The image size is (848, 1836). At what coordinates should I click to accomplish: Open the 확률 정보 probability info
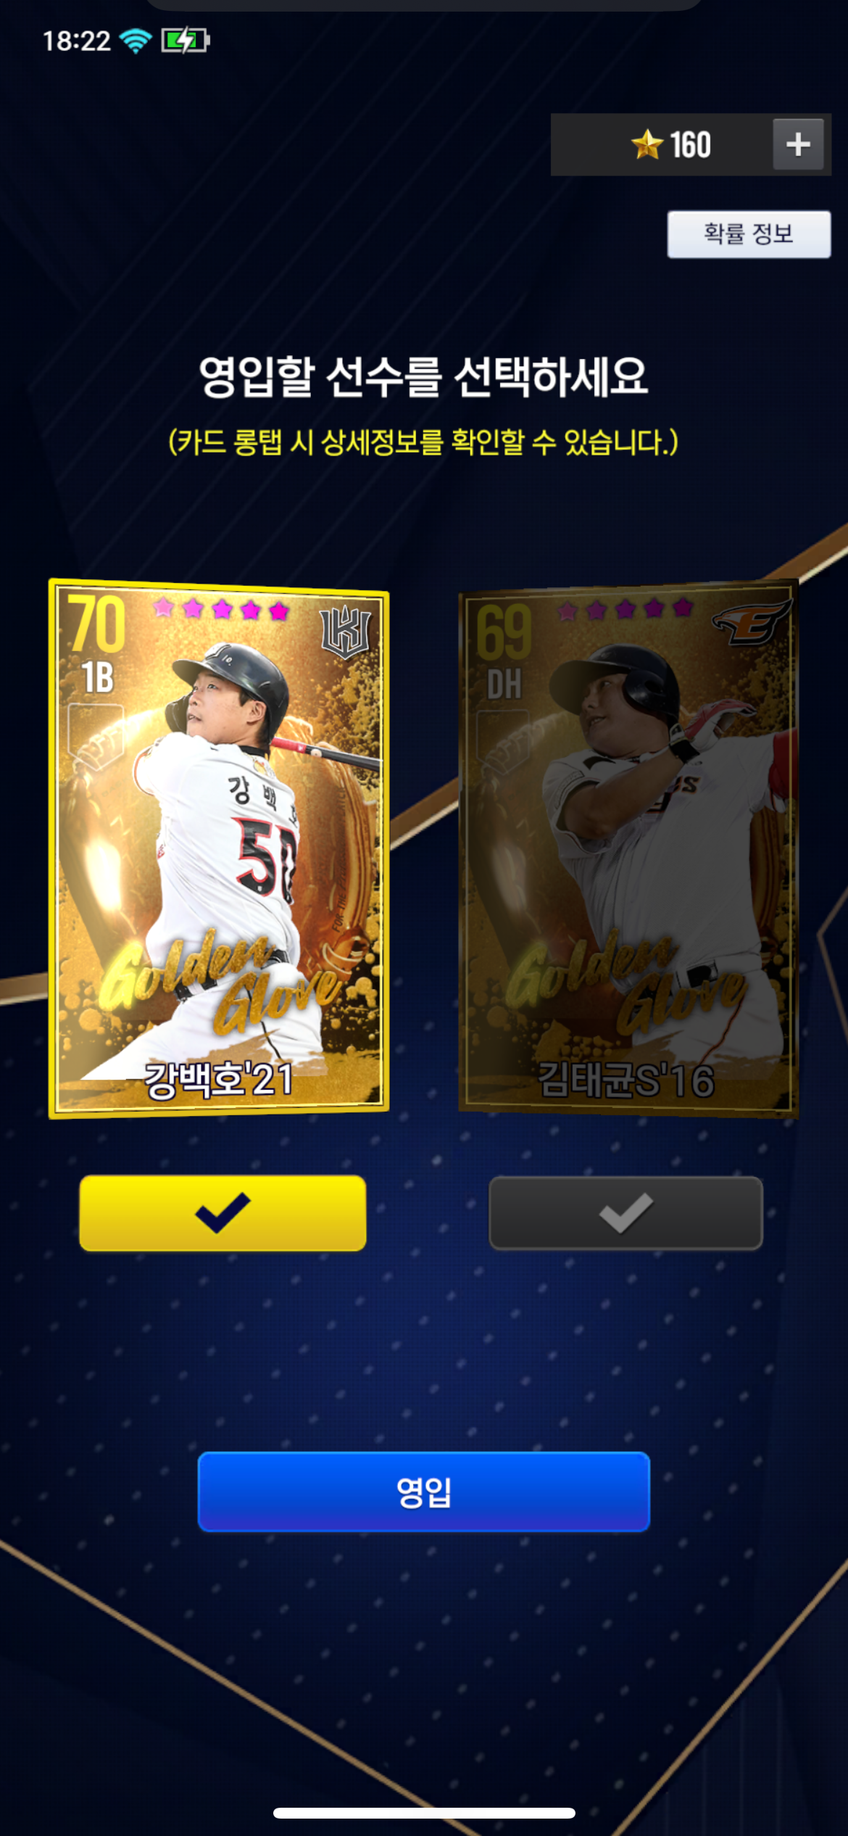[x=749, y=234]
